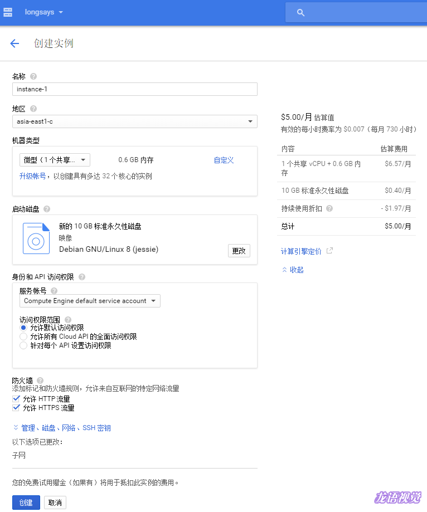Click the - $1.97/月 discount value
Viewport: 427px width, 512px height.
[396, 208]
